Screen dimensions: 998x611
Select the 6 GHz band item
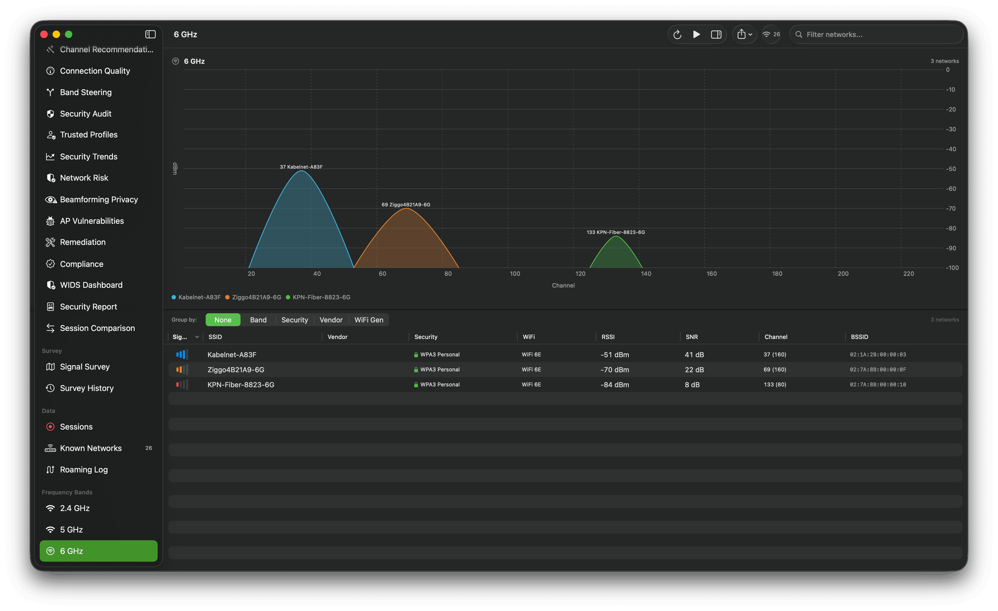click(x=99, y=551)
